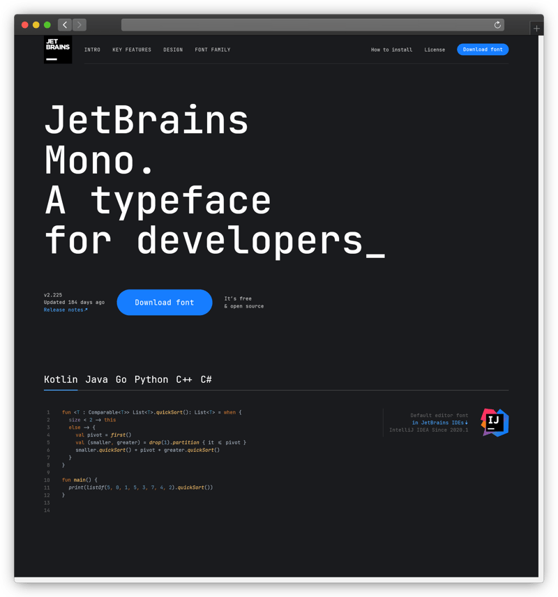Click the header Download font button

483,50
